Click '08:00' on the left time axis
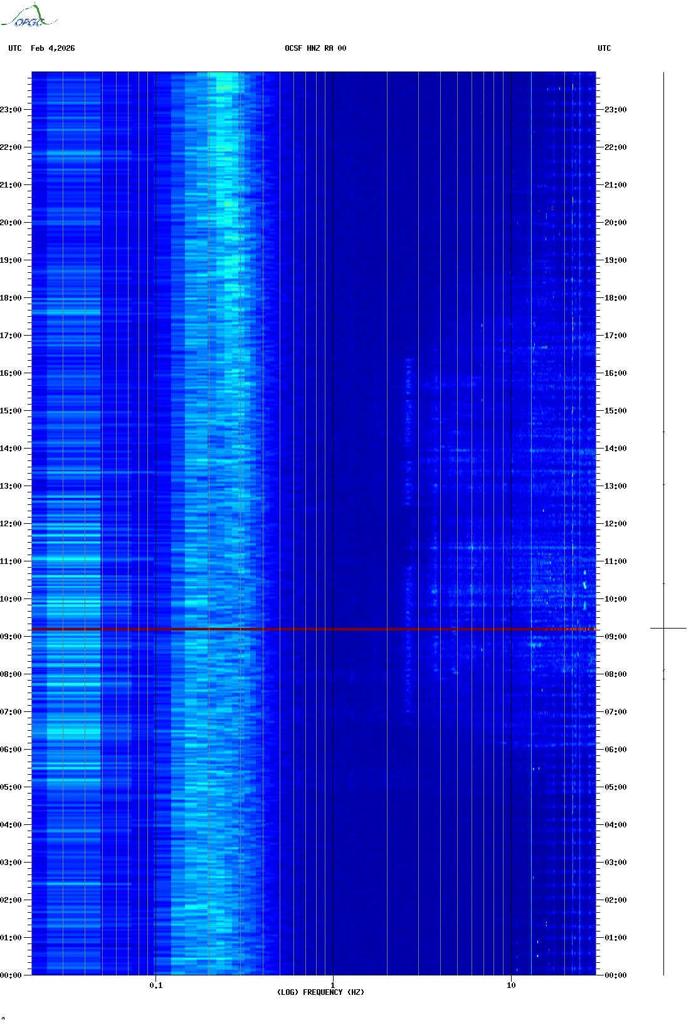 [11, 674]
